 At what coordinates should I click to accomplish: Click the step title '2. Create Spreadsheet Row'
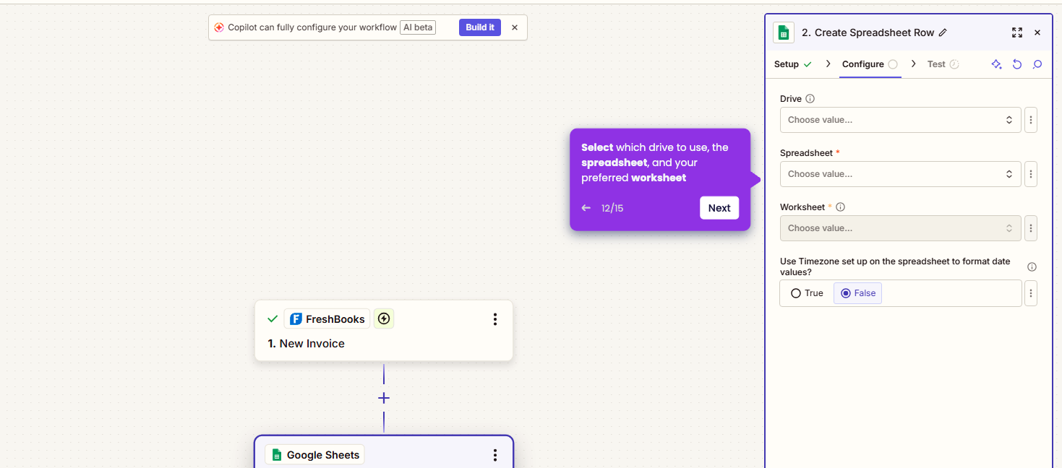coord(868,32)
